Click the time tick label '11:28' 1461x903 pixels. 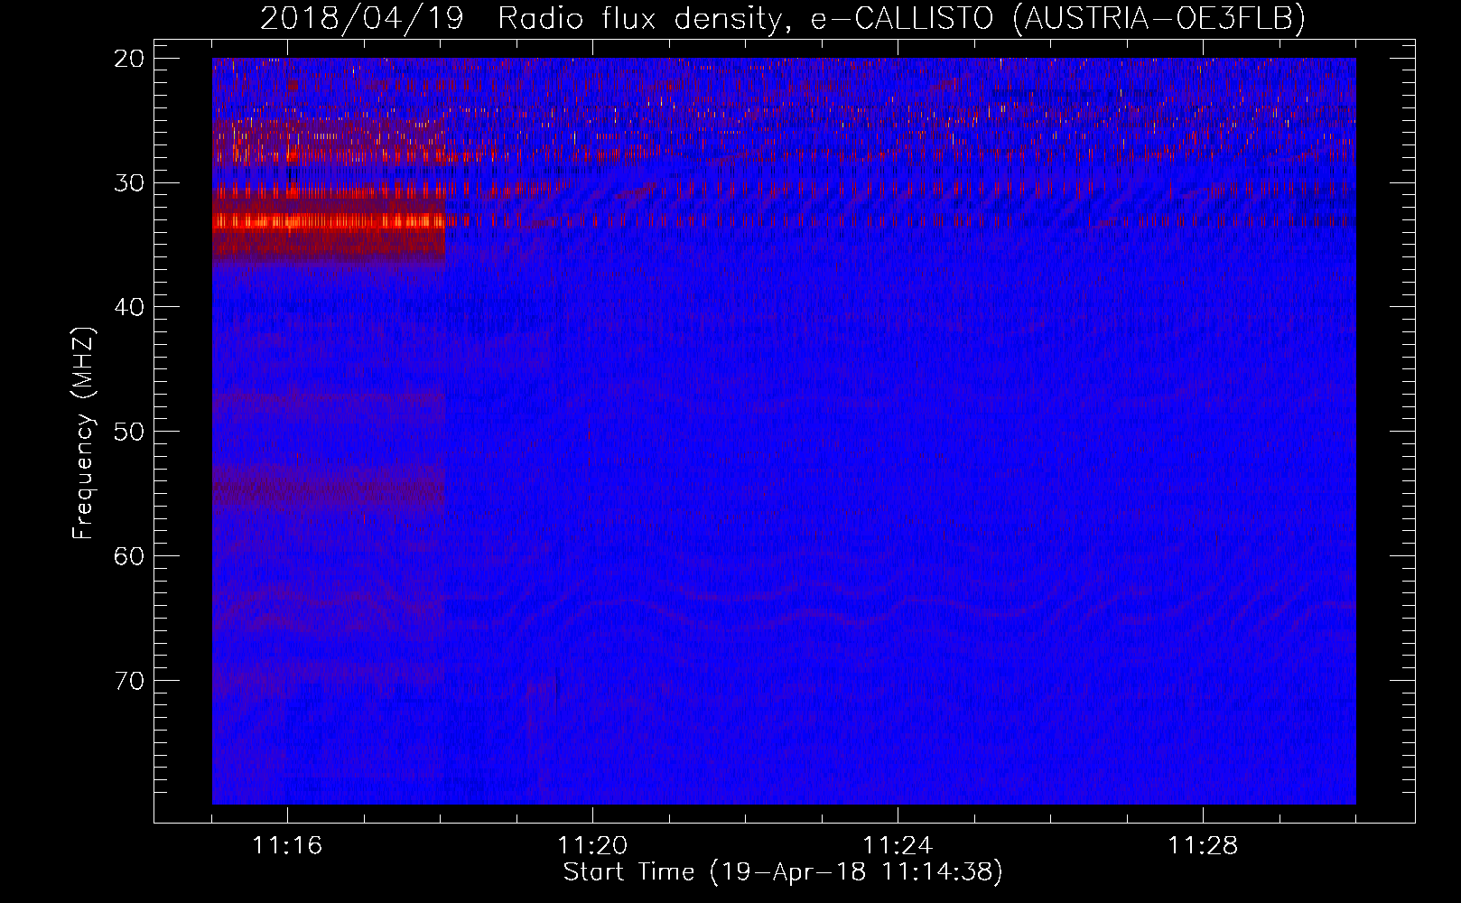pos(1203,846)
